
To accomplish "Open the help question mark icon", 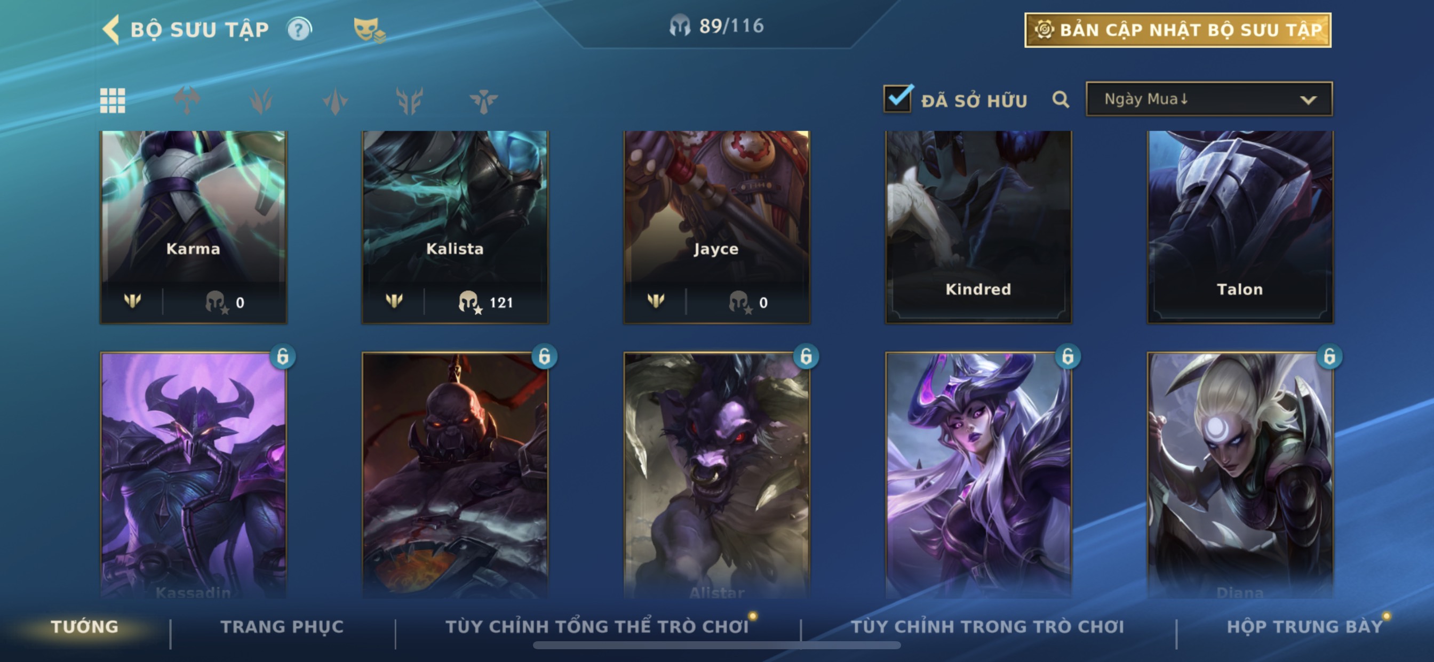I will click(299, 29).
